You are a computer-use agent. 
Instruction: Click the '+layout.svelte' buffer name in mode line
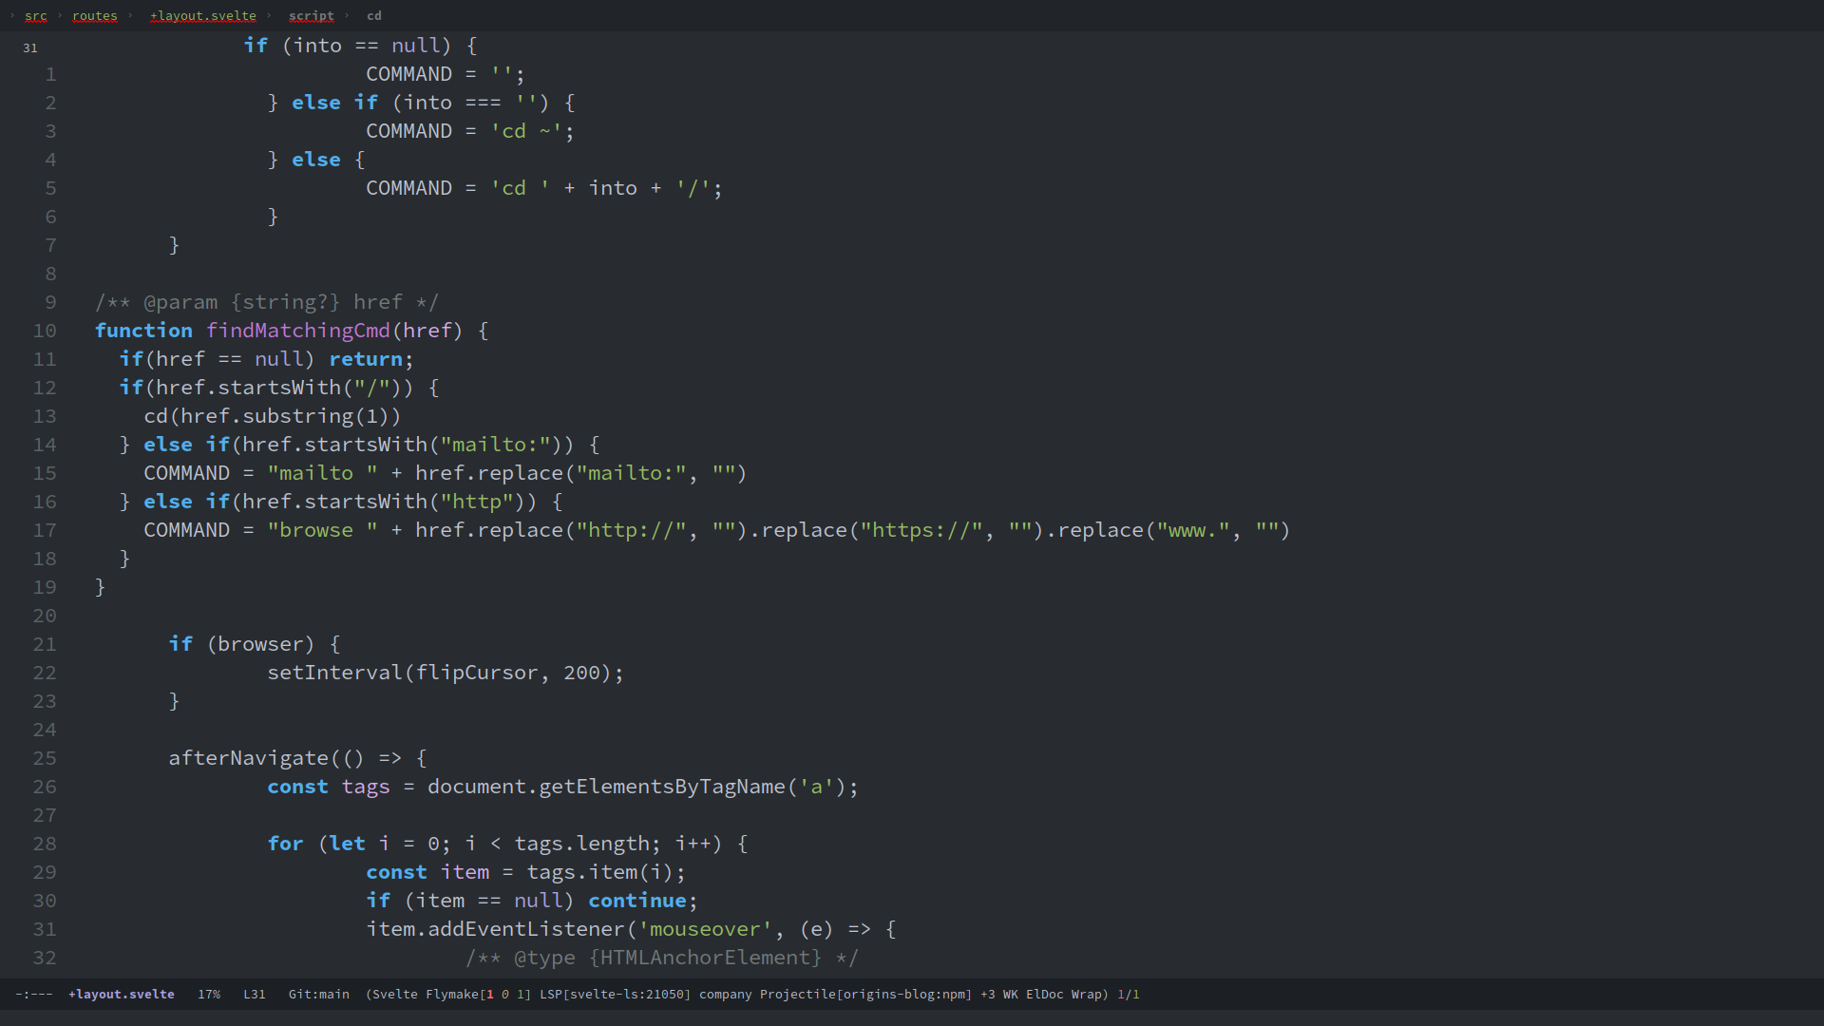click(122, 994)
